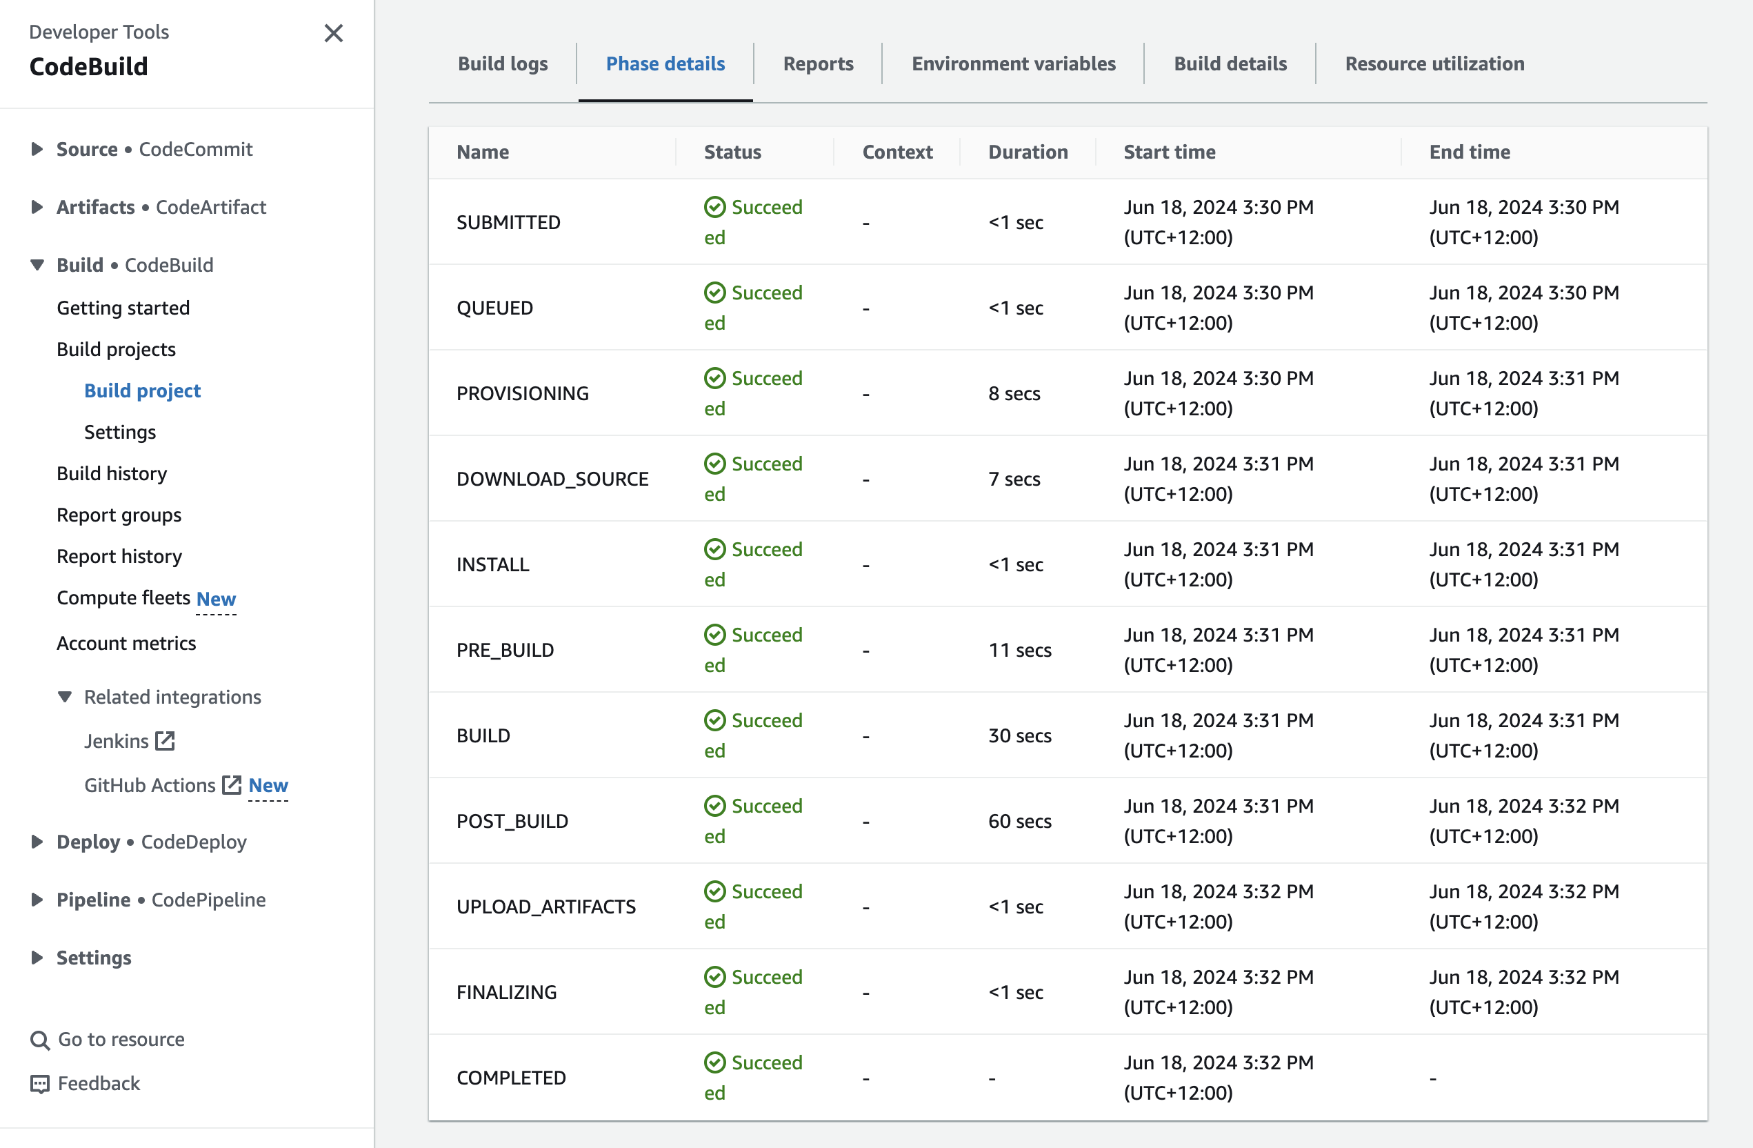Expand the Deploy CodeDeploy section
The image size is (1753, 1148).
[x=37, y=842]
